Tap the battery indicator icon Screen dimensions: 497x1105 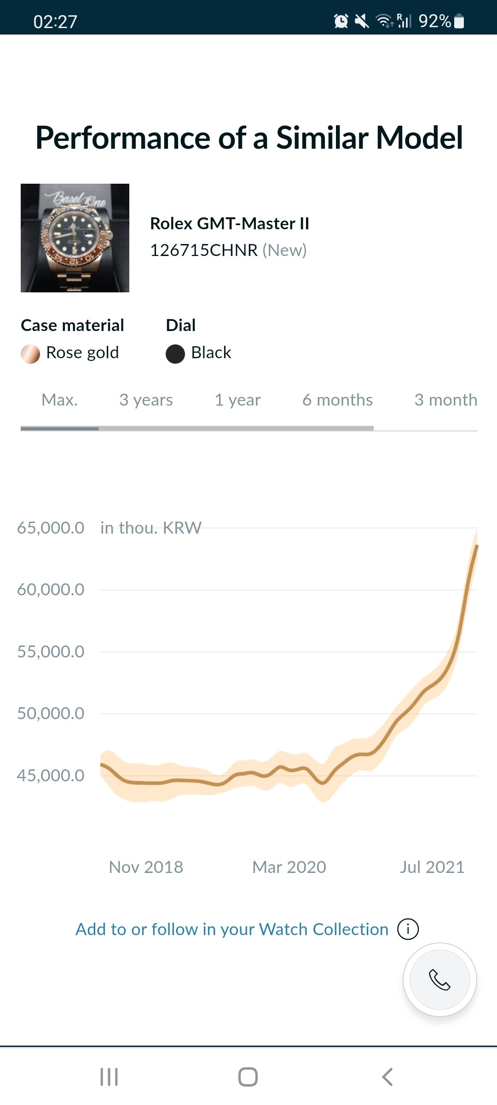pyautogui.click(x=459, y=21)
